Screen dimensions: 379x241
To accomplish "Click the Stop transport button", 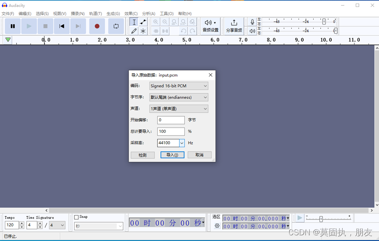I will 45,26.
